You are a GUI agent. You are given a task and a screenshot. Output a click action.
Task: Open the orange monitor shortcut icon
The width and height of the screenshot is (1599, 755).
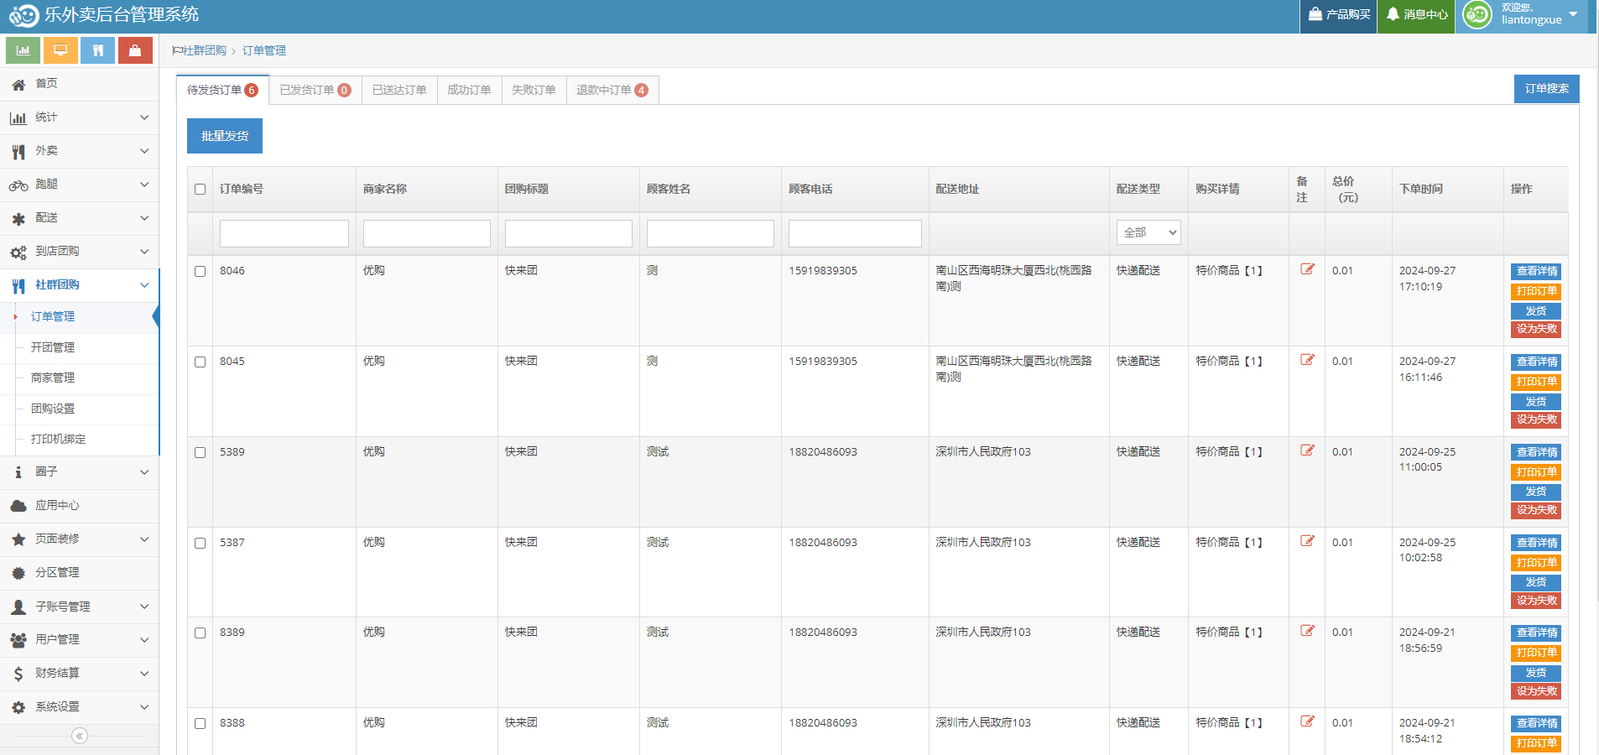click(60, 50)
